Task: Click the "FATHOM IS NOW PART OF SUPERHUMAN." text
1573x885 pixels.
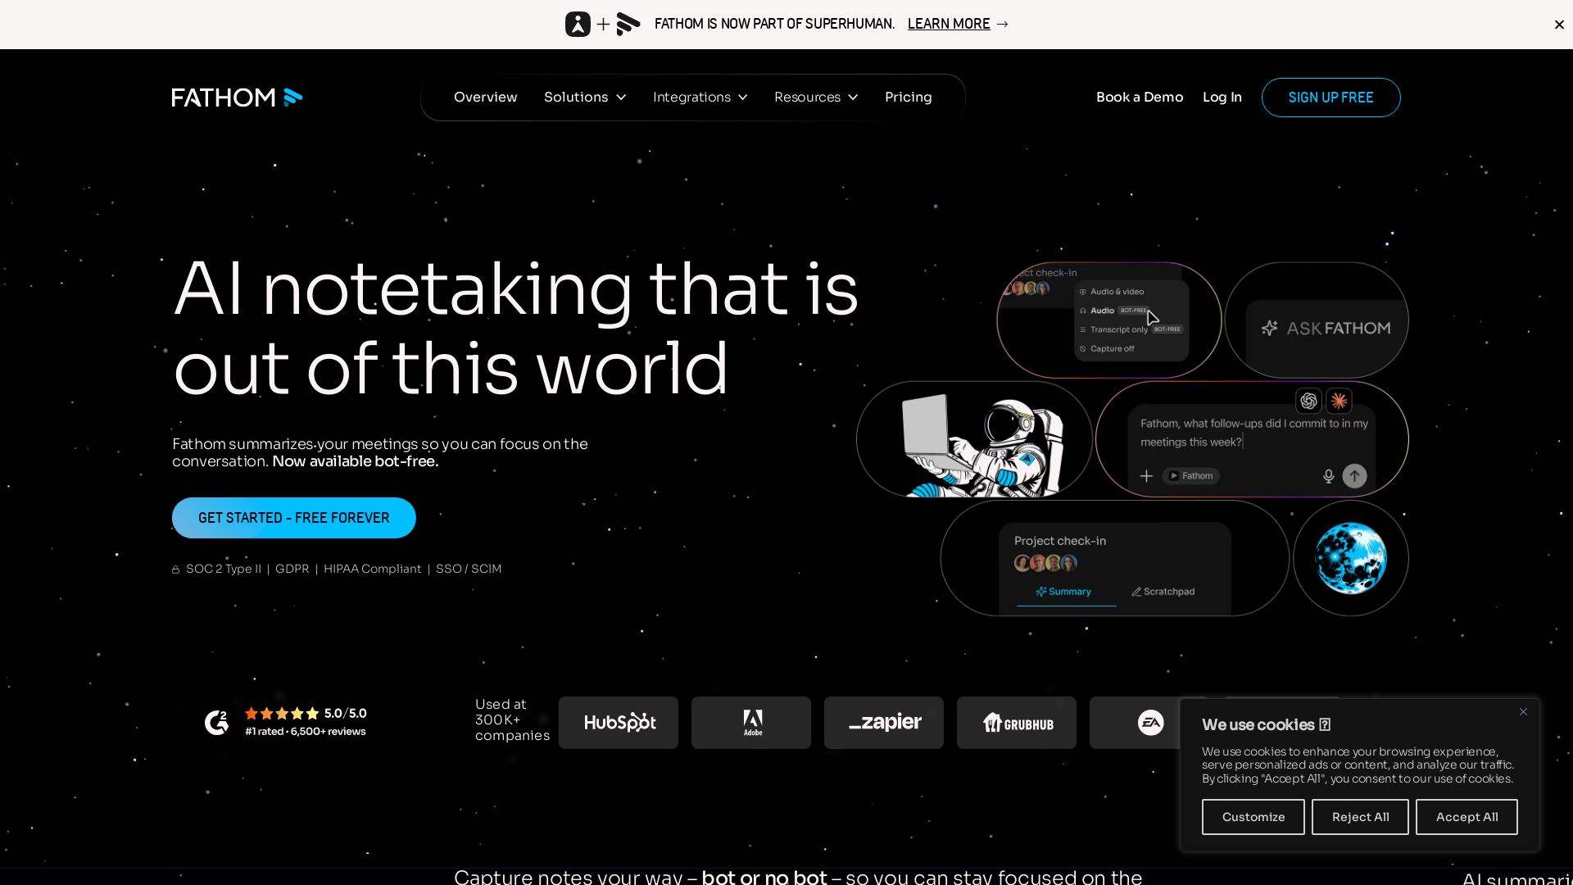Action: click(774, 24)
